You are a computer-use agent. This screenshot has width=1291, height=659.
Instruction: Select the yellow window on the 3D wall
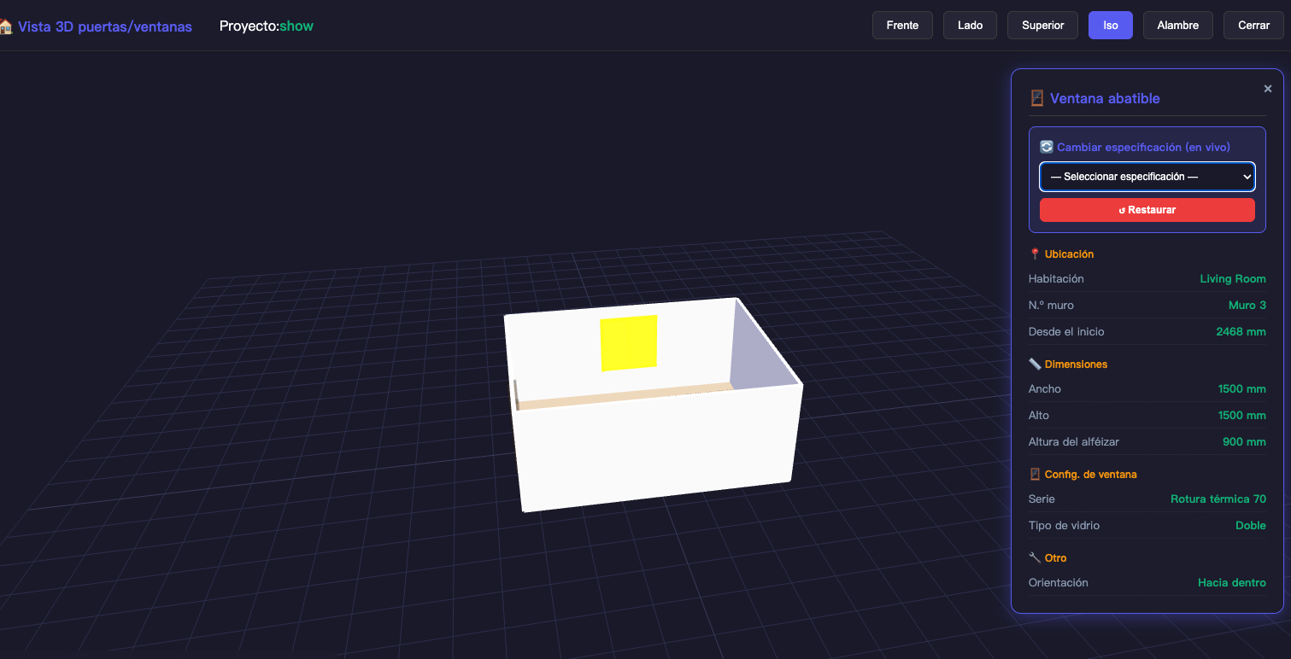[629, 343]
